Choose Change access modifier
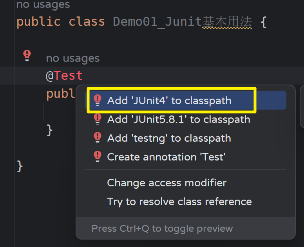The image size is (304, 247). [166, 183]
